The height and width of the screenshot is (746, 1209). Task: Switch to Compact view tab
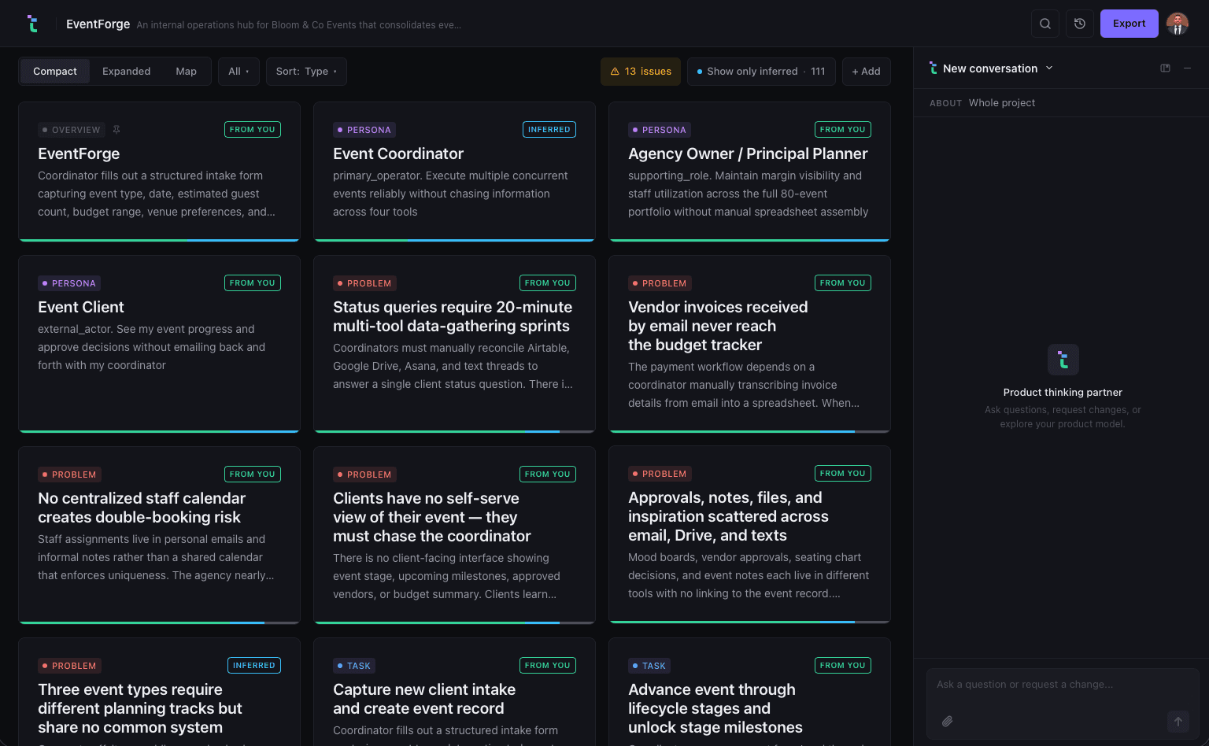pos(55,72)
